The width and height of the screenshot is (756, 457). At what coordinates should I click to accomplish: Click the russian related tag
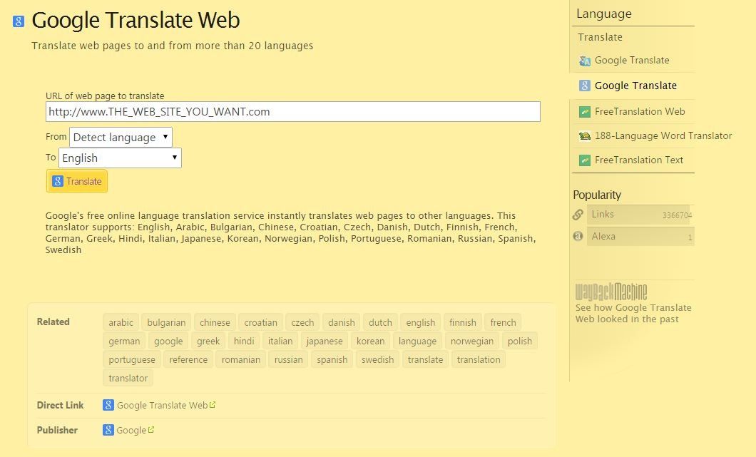(x=288, y=359)
